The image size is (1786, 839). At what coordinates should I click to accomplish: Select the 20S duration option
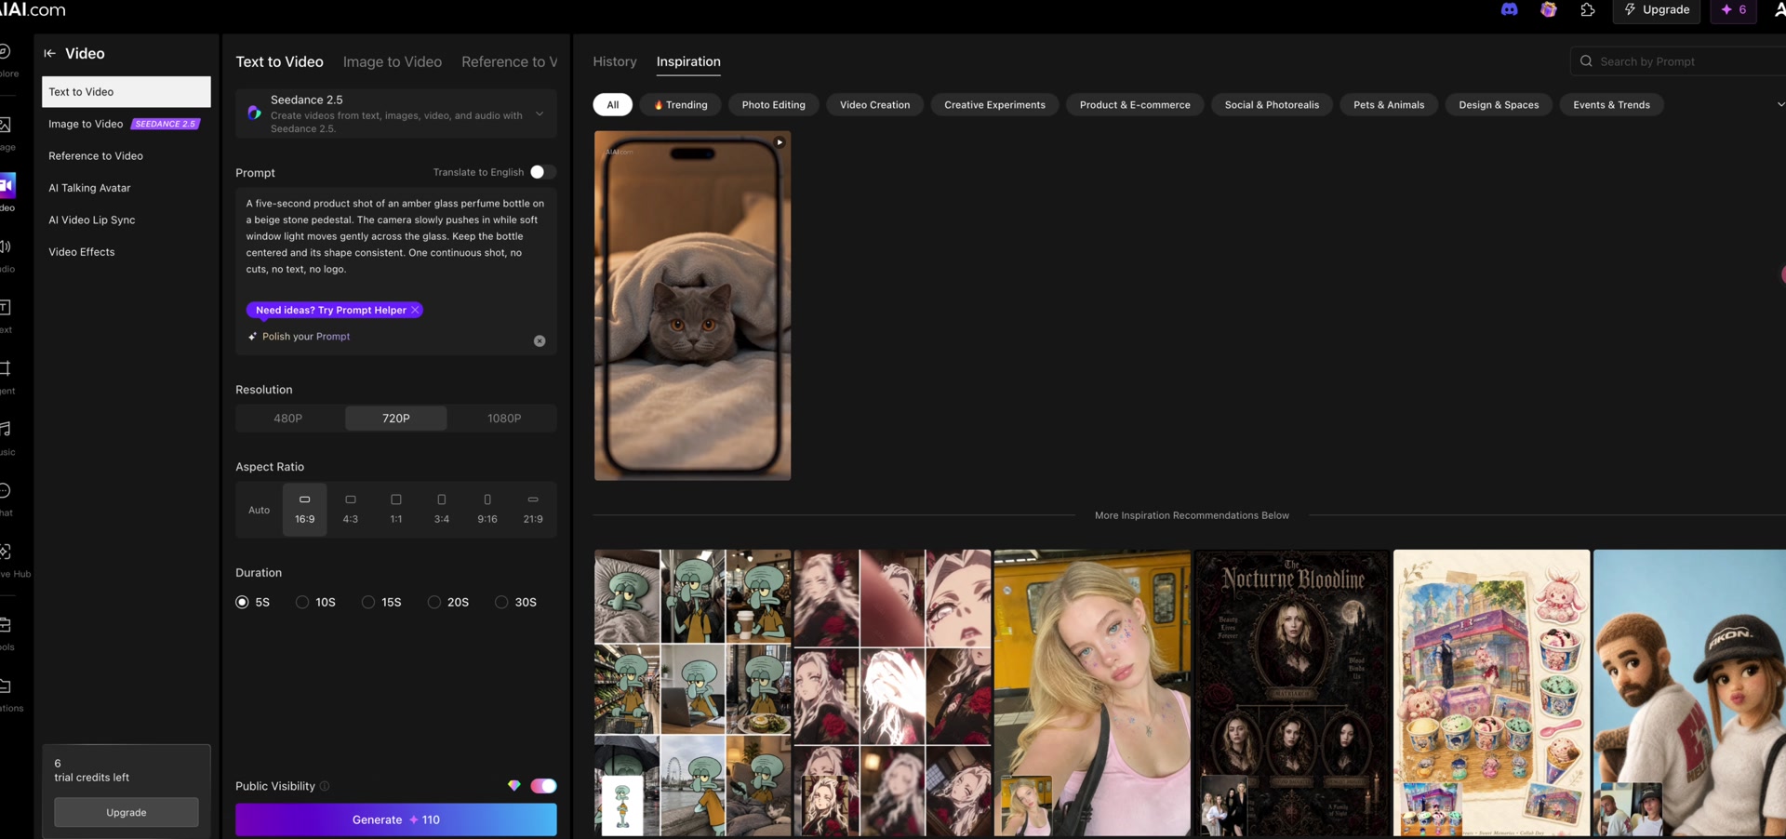click(448, 603)
